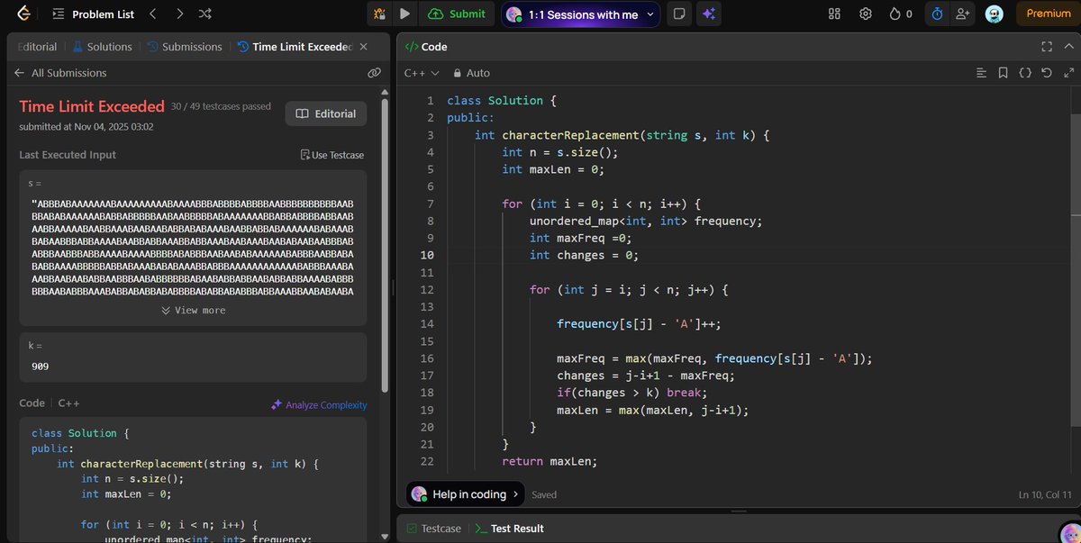
Task: Open the AI sparkle assistant icon
Action: click(x=708, y=14)
